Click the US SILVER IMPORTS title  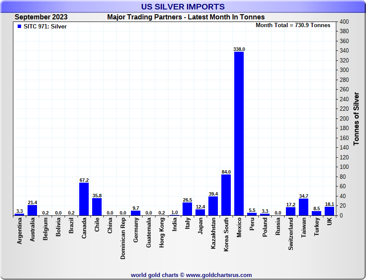[183, 7]
